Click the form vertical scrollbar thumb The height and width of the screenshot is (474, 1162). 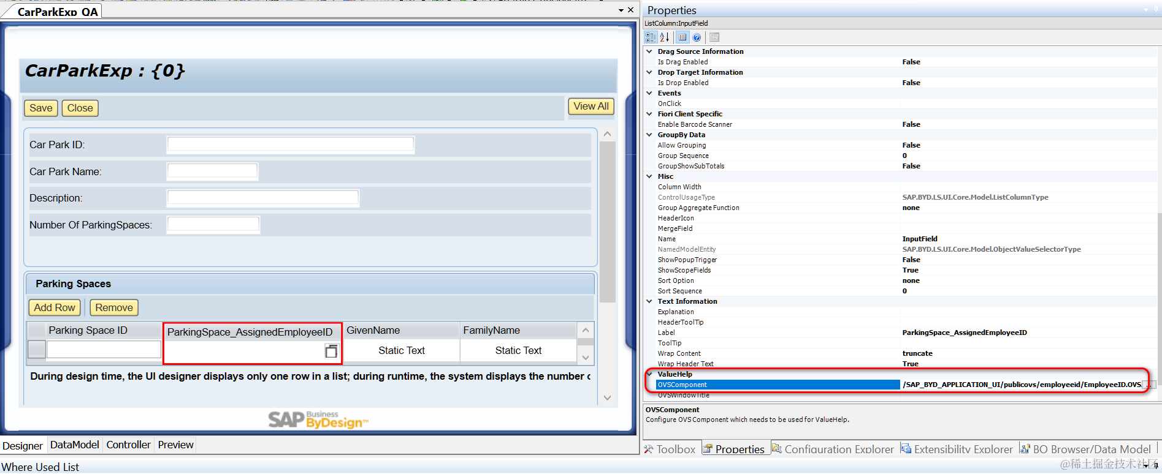[x=608, y=222]
